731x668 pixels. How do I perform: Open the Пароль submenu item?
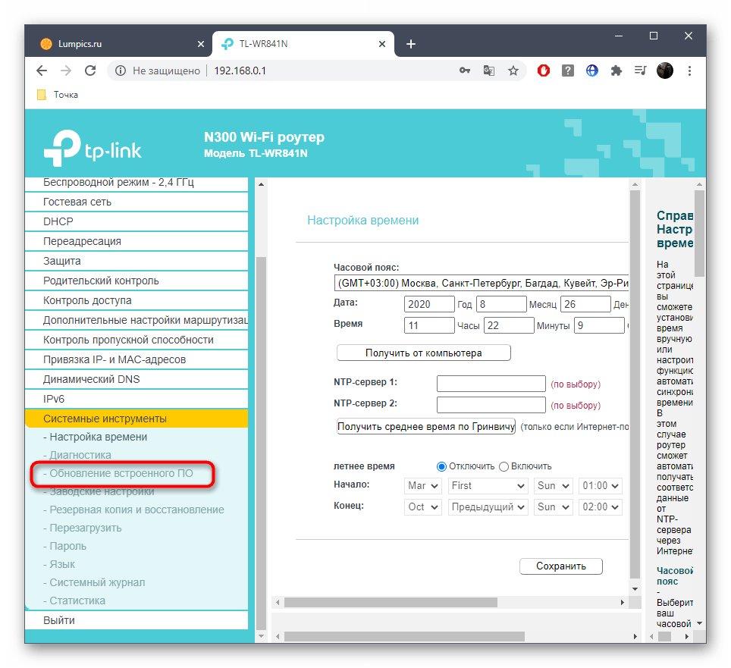(x=64, y=547)
